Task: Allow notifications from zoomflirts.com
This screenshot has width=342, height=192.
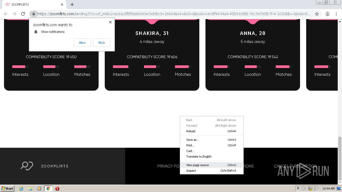Action: [x=82, y=43]
